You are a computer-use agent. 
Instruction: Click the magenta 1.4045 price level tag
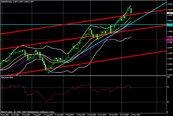coord(170,40)
